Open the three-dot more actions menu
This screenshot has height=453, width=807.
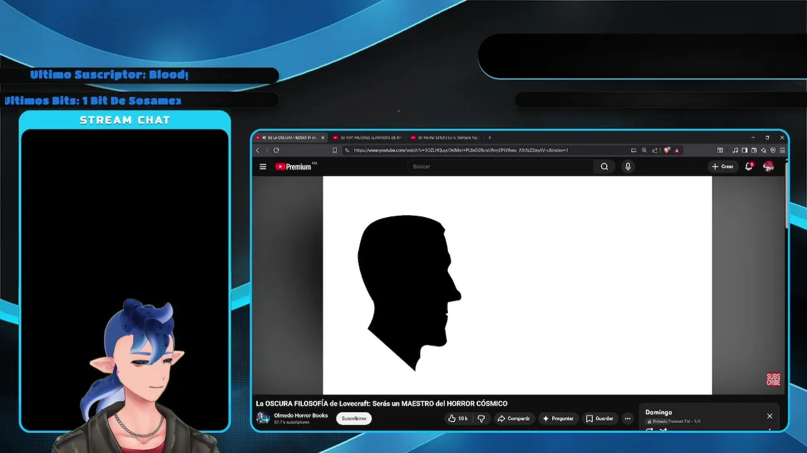(627, 418)
